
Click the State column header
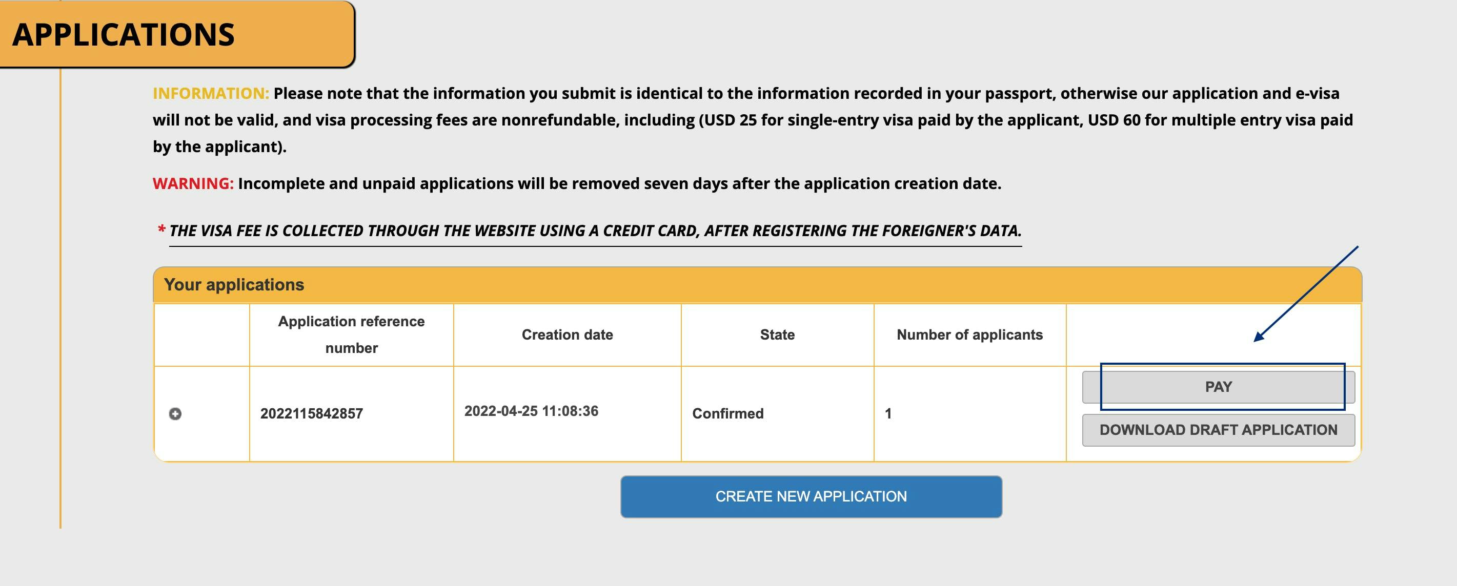(x=777, y=334)
